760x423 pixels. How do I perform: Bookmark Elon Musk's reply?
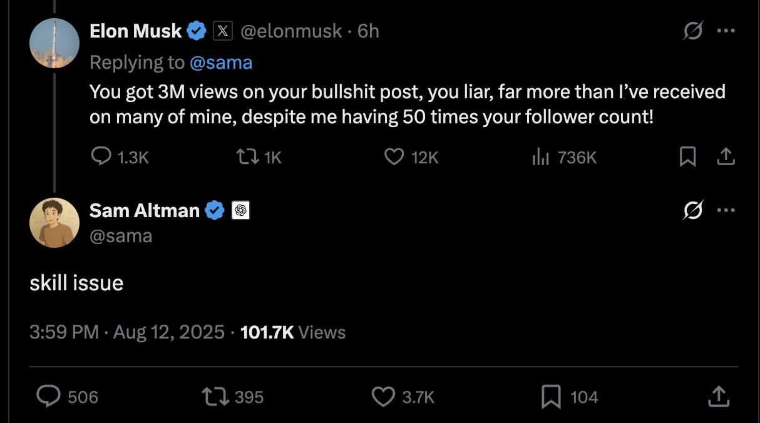(x=687, y=156)
